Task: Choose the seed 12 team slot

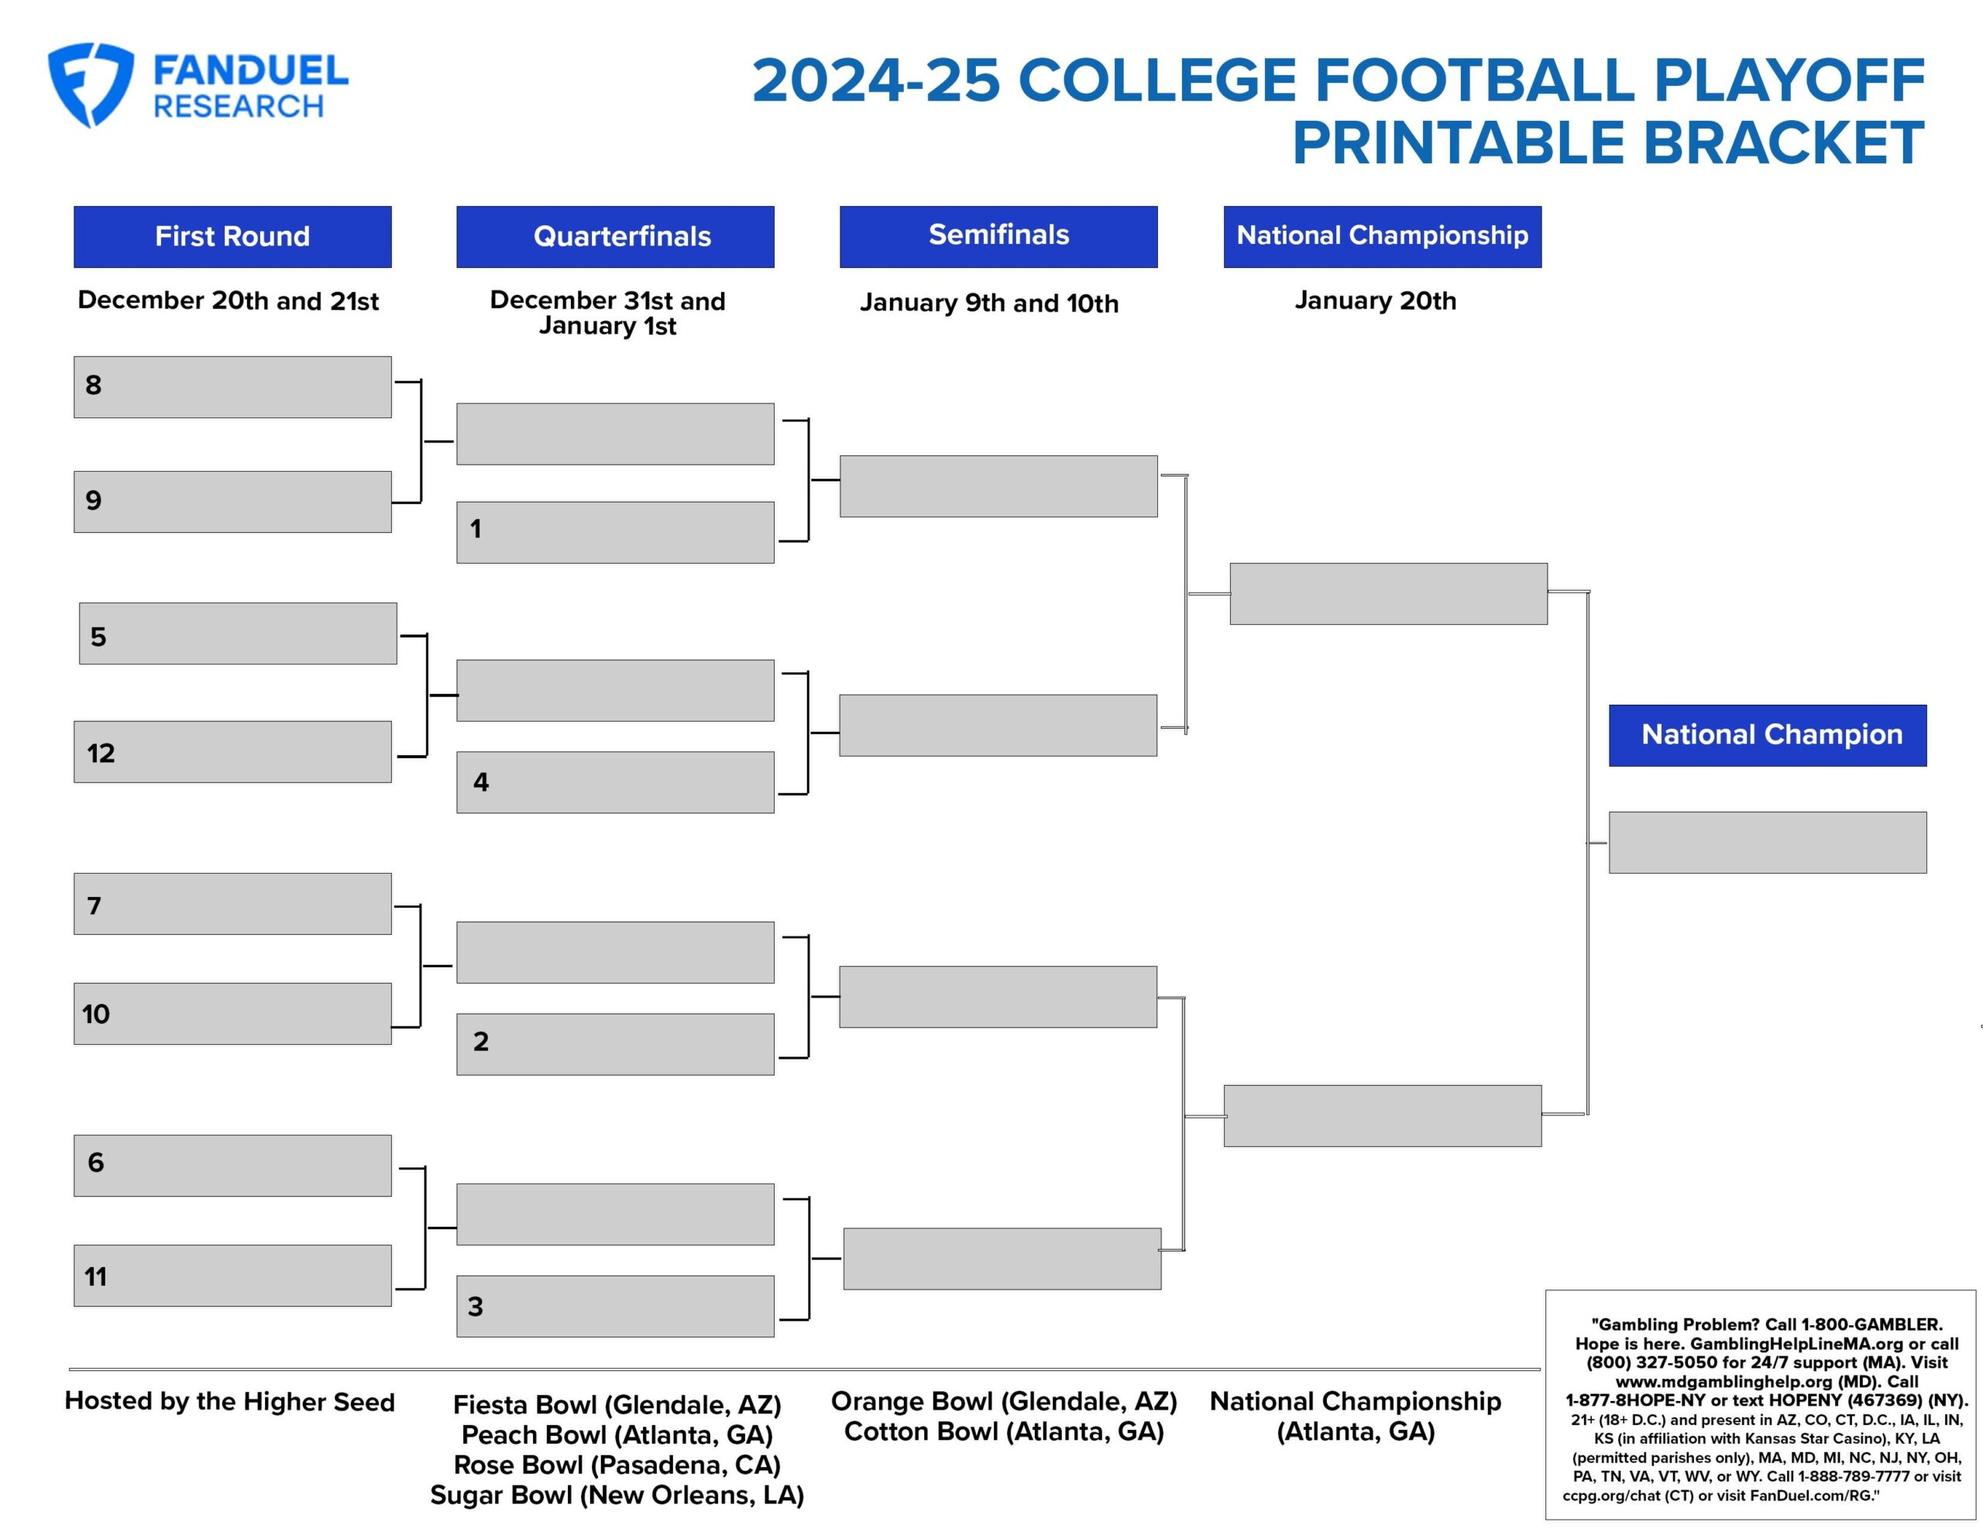Action: click(x=232, y=752)
